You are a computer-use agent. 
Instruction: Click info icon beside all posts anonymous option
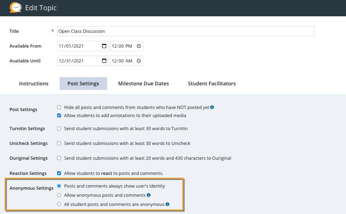[168, 204]
